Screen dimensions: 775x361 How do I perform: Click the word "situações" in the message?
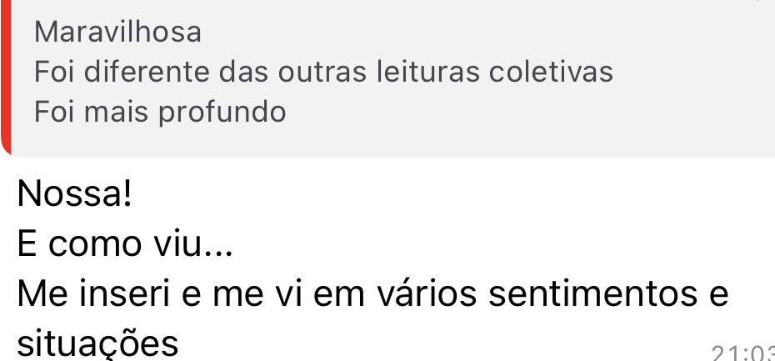(x=97, y=343)
